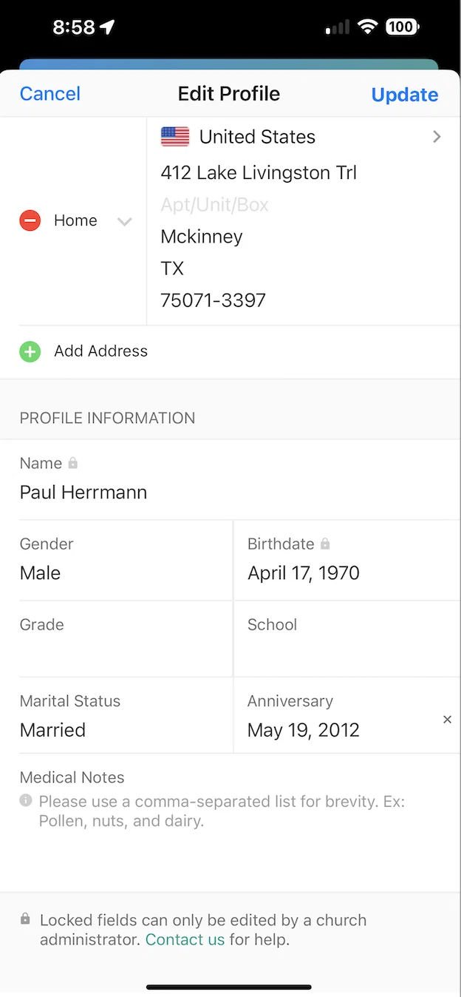Viewport: 461px width, 997px height.
Task: Cancel editing the profile
Action: (50, 94)
